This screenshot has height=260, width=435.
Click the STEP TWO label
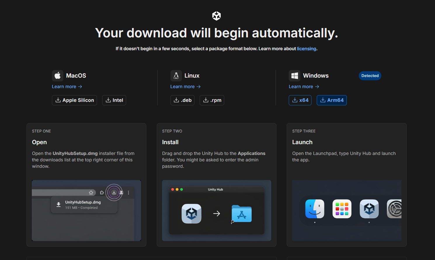(172, 131)
